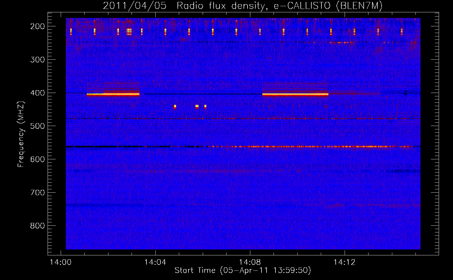Click the 500 frequency tick label
The height and width of the screenshot is (280, 453).
[38, 126]
